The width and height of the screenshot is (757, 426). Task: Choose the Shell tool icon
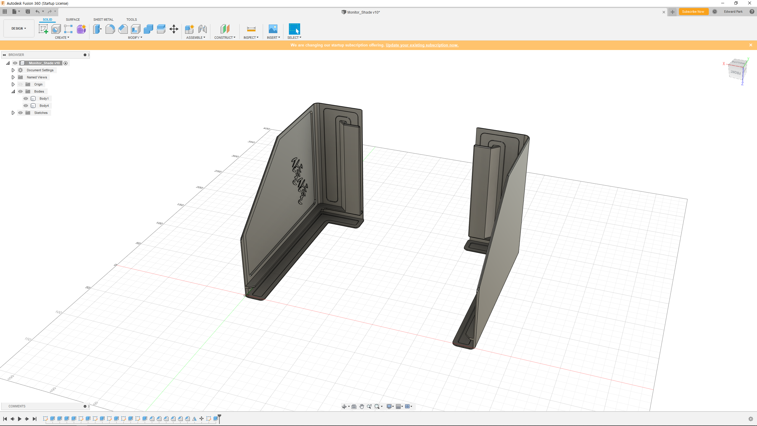tap(135, 29)
